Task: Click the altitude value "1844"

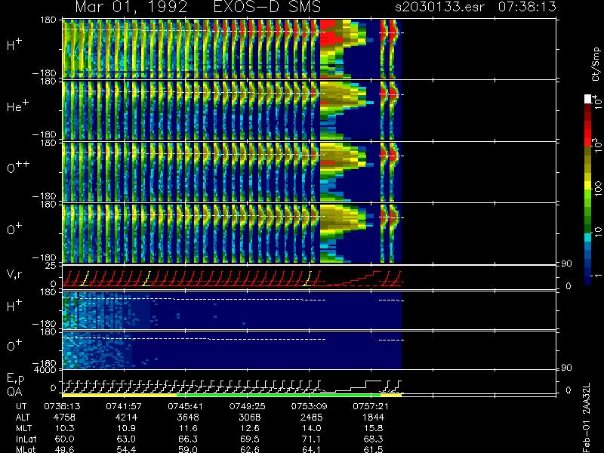Action: click(373, 418)
